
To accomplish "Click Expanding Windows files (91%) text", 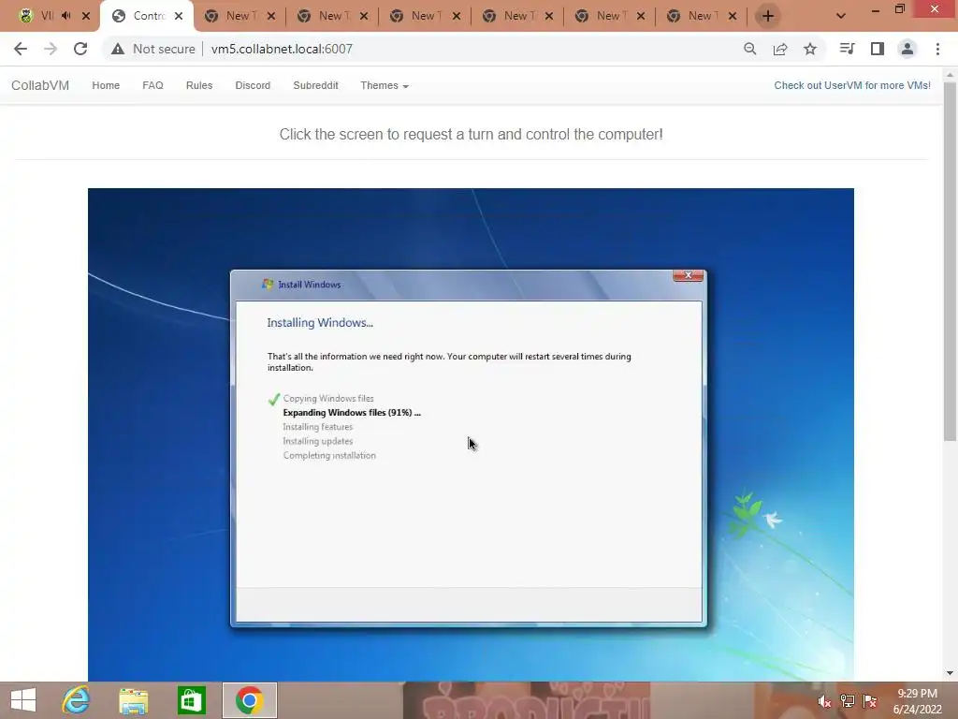I will [352, 413].
